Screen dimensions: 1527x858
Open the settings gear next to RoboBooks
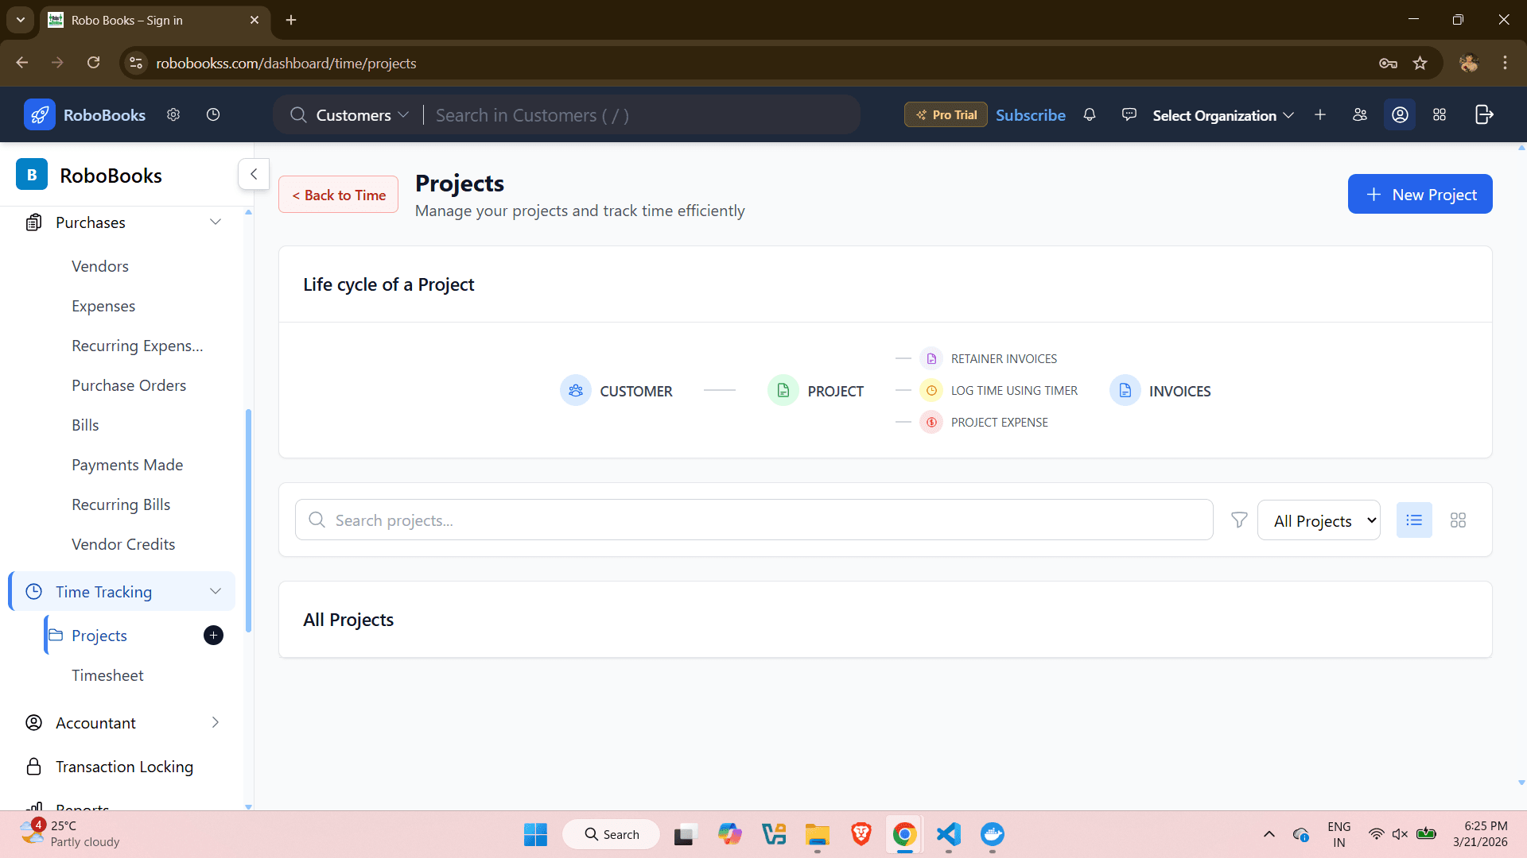[x=173, y=114]
